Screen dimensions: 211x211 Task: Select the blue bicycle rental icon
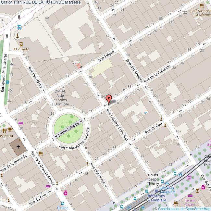pos(19,28)
